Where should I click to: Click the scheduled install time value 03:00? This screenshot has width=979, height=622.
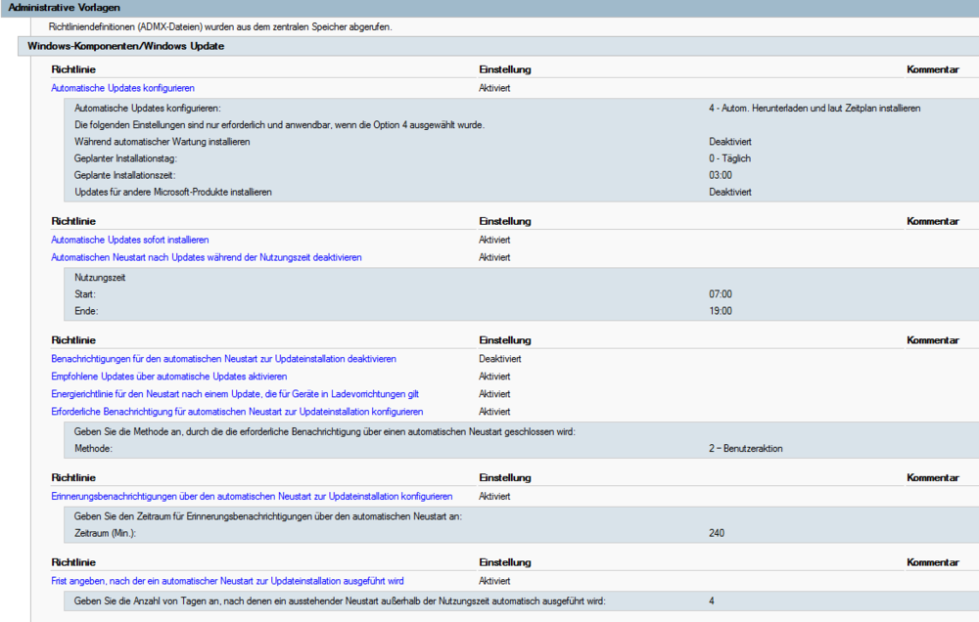[x=721, y=175]
